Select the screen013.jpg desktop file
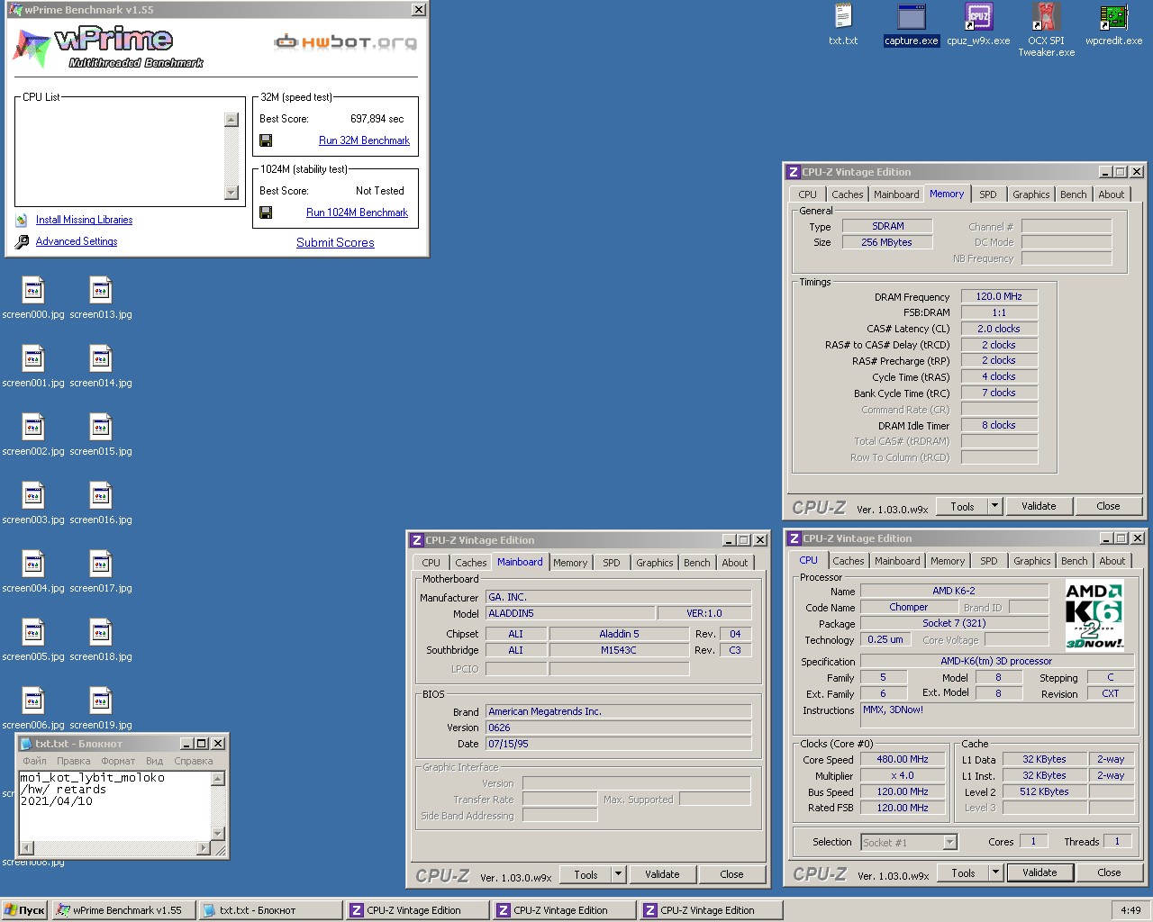The image size is (1153, 922). (101, 298)
